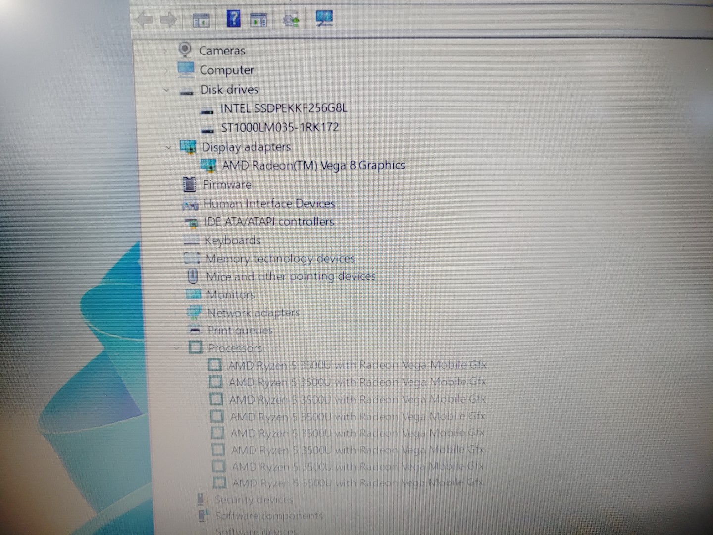713x535 pixels.
Task: Click the Keyboards label
Action: tap(233, 240)
